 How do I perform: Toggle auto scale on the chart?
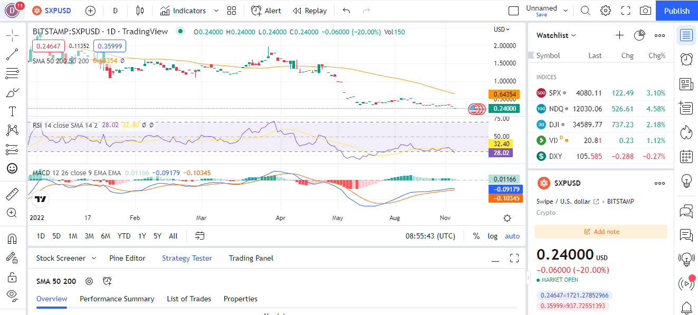coord(512,236)
